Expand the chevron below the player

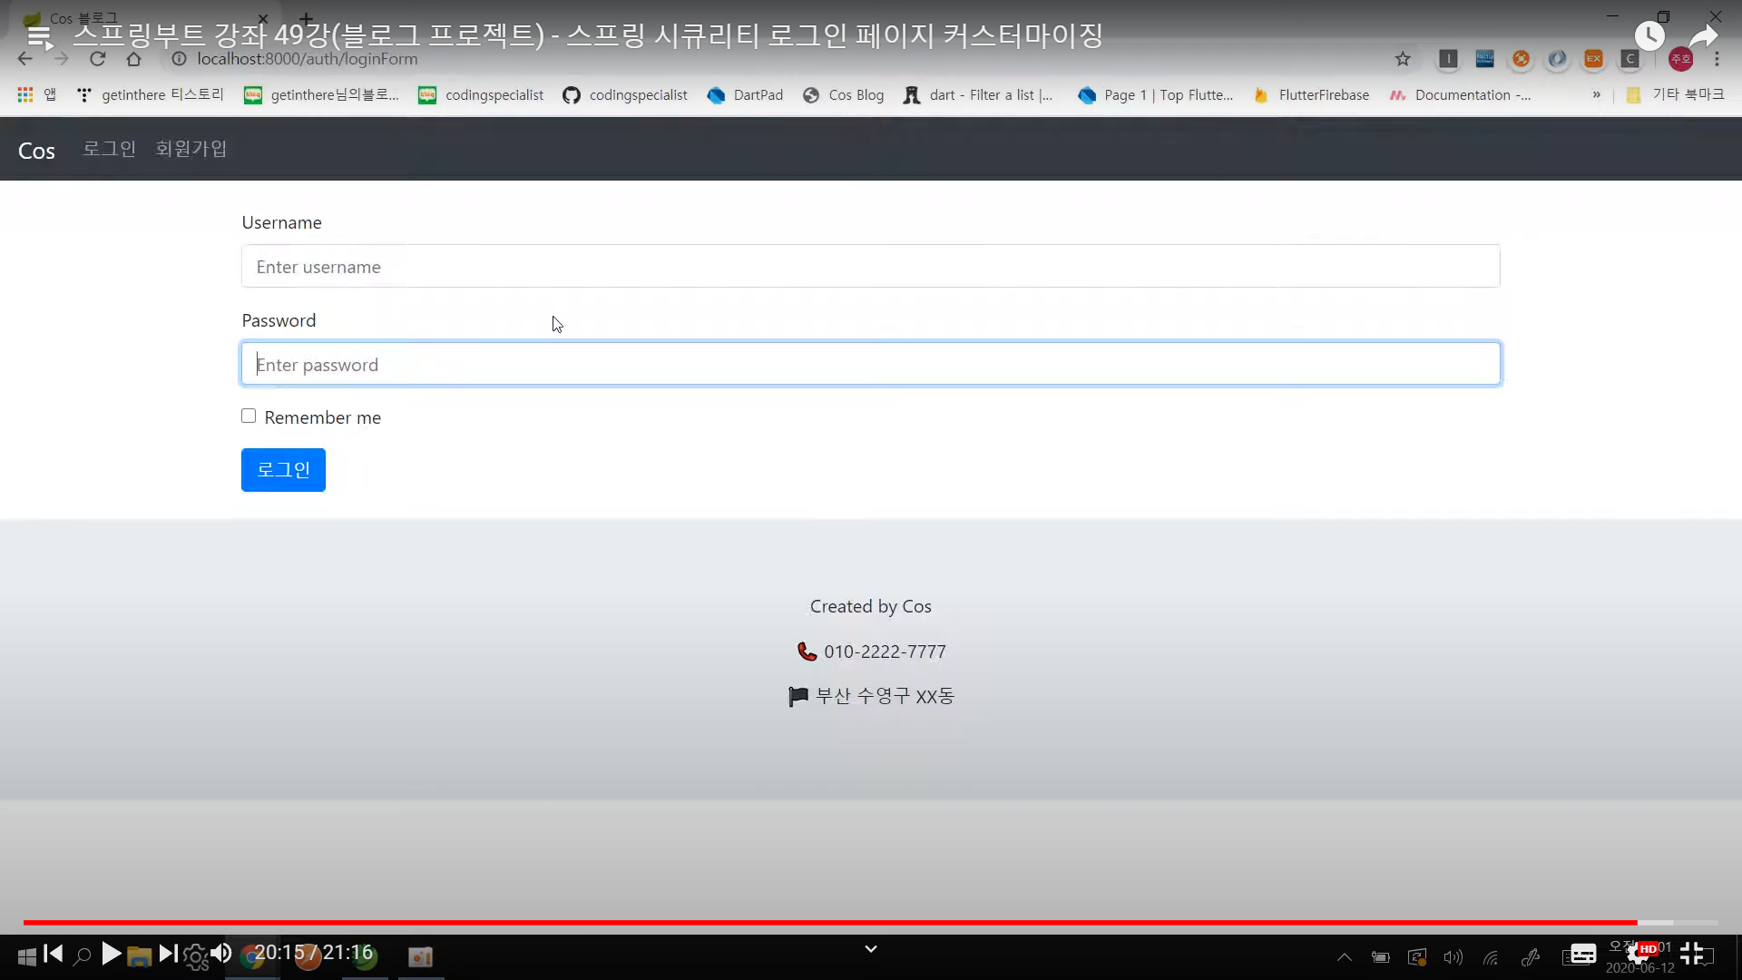point(870,949)
